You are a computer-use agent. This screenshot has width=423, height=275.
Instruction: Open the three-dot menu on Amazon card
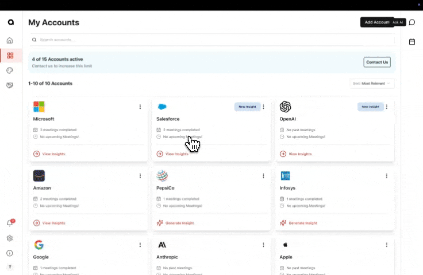(x=140, y=176)
